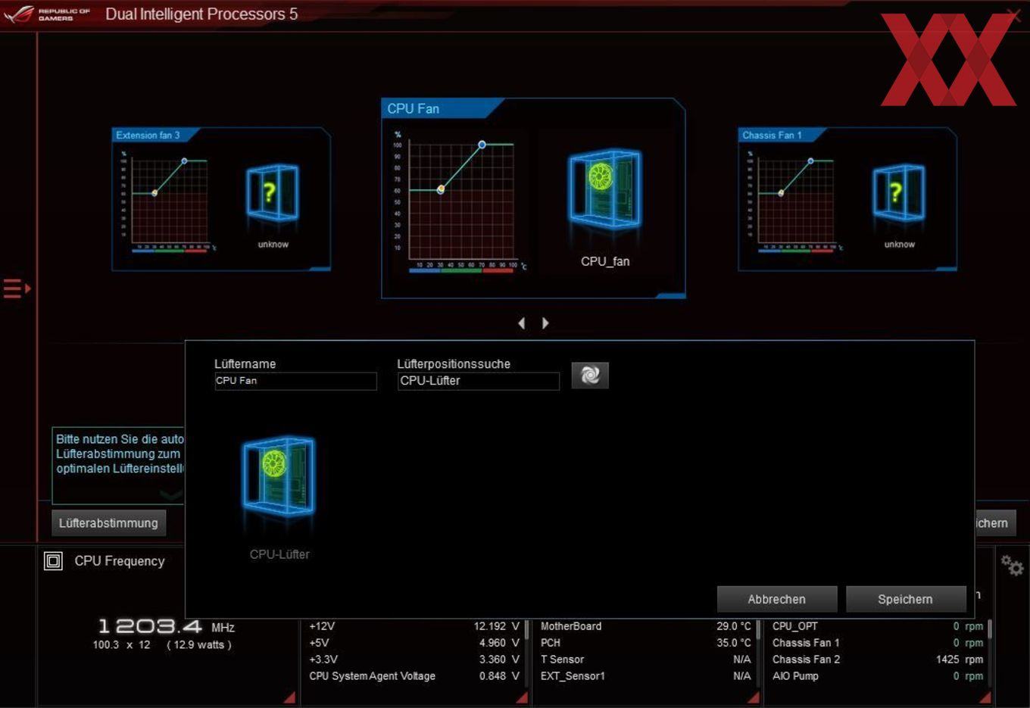Viewport: 1030px width, 708px height.
Task: Click the voltage list scrollbar
Action: [x=526, y=630]
